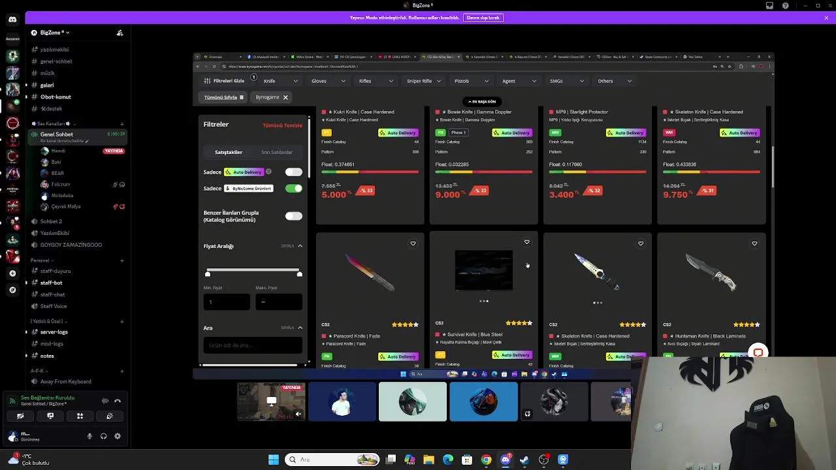
Task: Unmute the streamed YAYINDA preview sound
Action: (x=298, y=414)
